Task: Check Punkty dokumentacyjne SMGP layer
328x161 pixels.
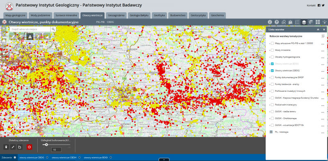Action: [272, 77]
